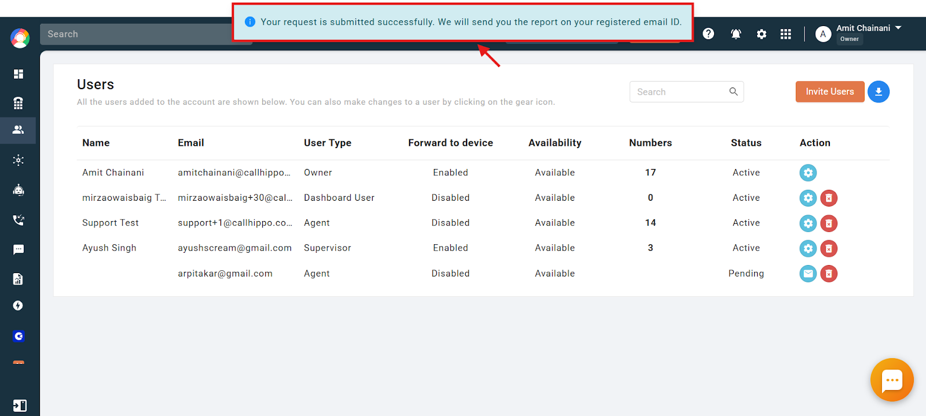The image size is (926, 416).
Task: Click the User Type column header
Action: (x=328, y=143)
